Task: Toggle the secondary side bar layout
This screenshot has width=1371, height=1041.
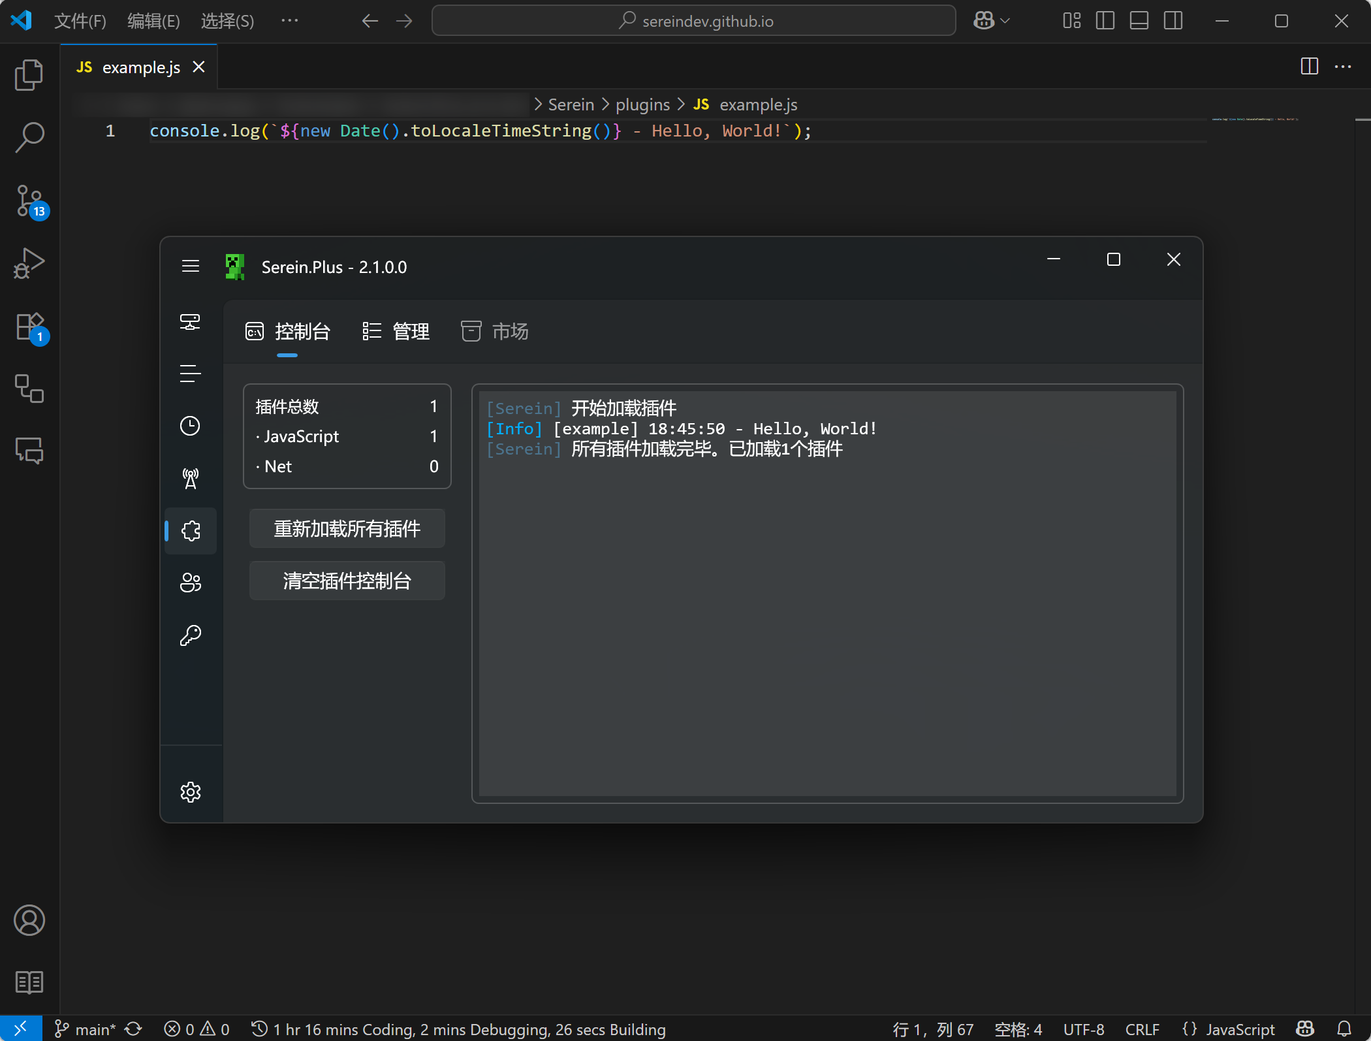Action: [1173, 21]
